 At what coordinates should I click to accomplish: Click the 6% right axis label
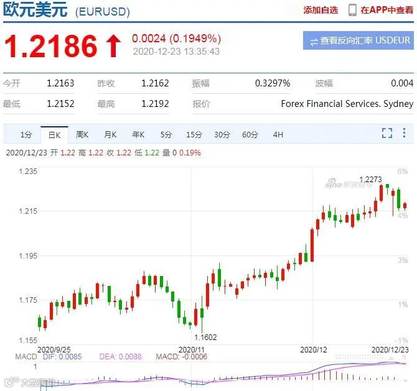click(403, 172)
